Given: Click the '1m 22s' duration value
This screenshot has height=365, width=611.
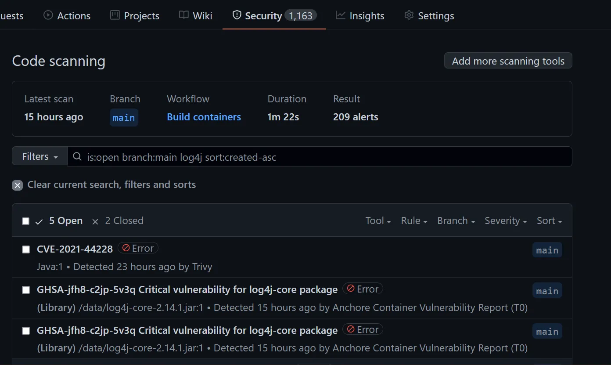Looking at the screenshot, I should (x=283, y=117).
